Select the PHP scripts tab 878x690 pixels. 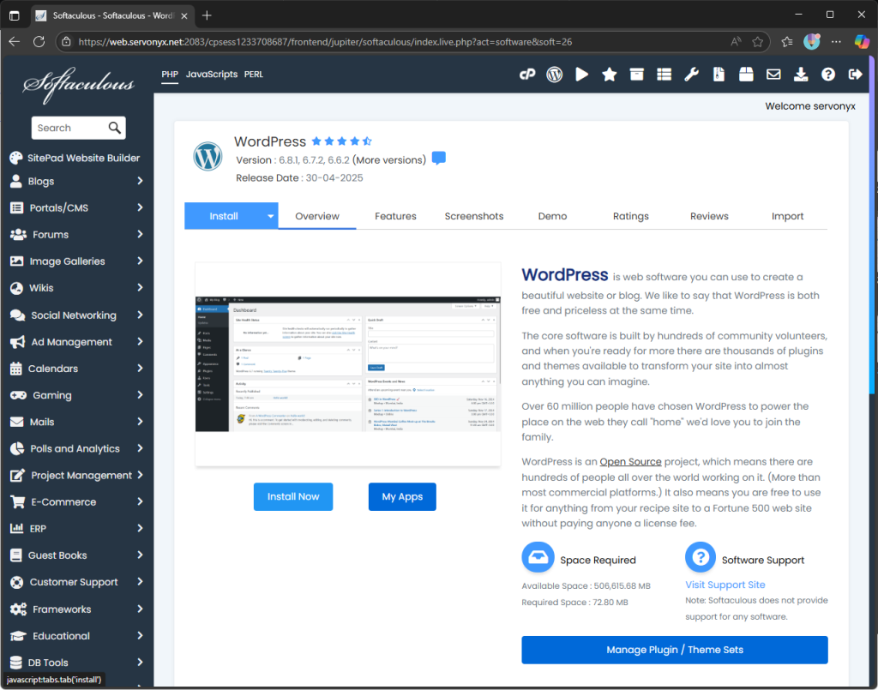(170, 75)
